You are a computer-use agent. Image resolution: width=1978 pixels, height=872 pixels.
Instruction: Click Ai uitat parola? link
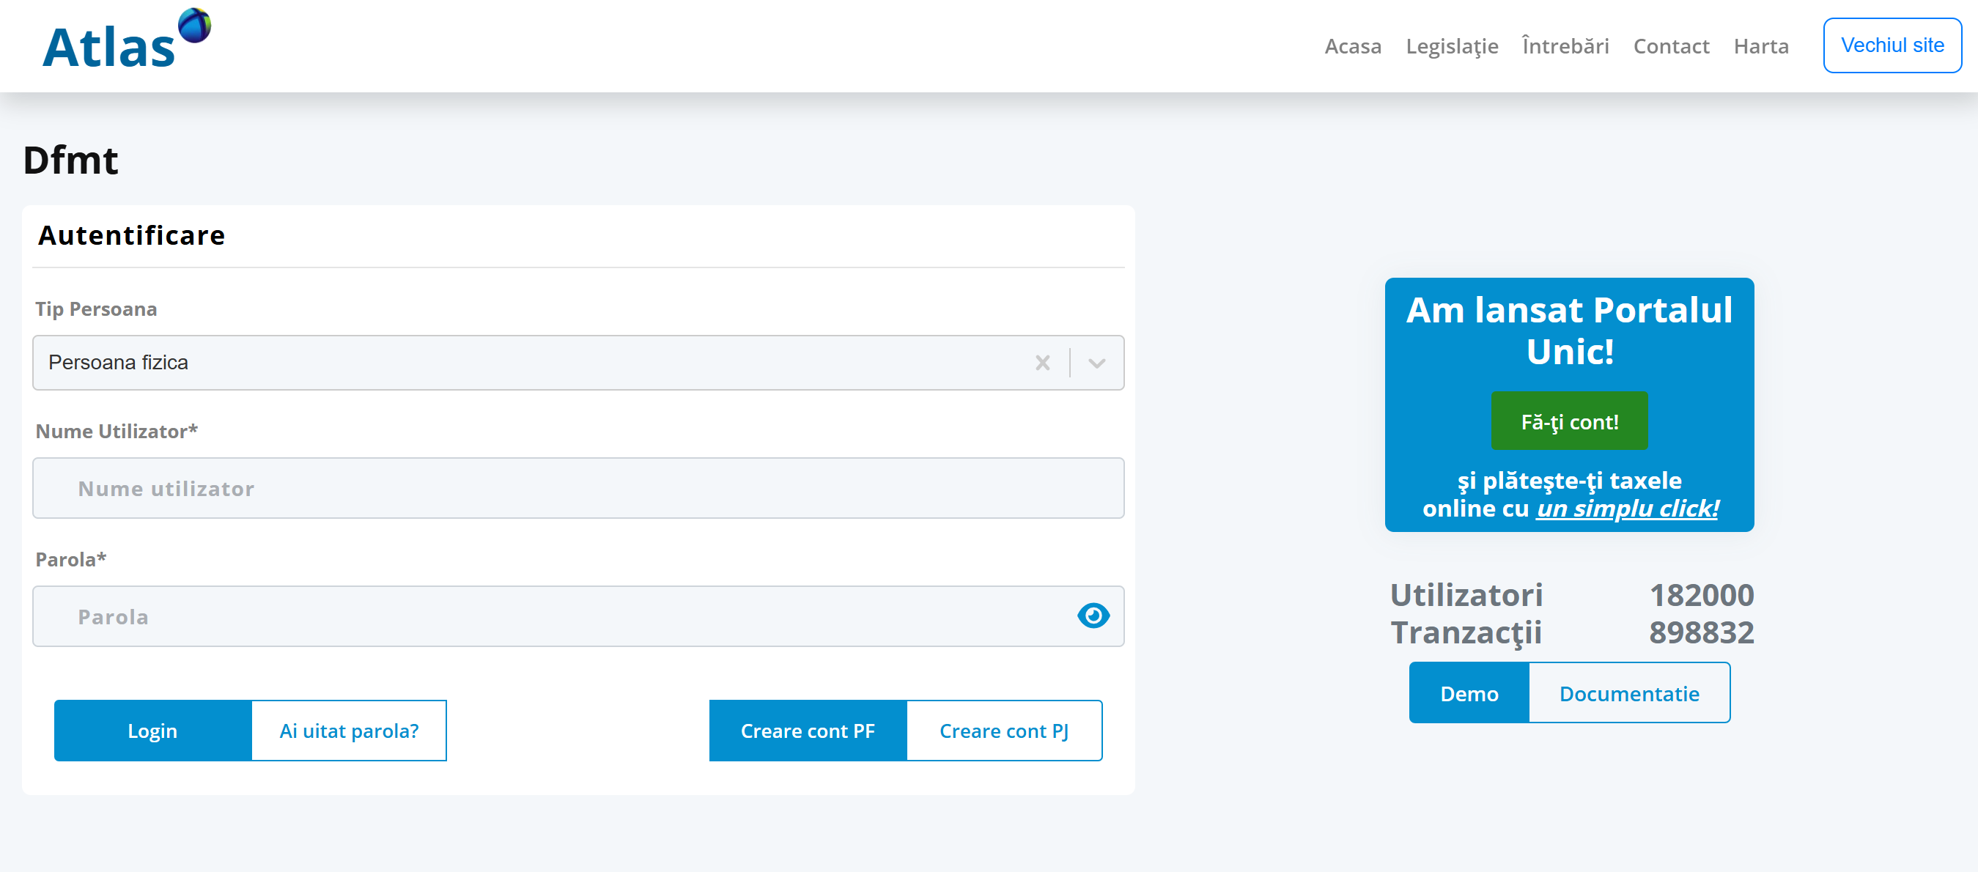[x=349, y=731]
